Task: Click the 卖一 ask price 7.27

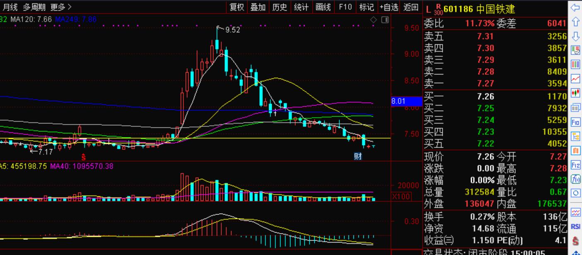Action: tap(485, 83)
